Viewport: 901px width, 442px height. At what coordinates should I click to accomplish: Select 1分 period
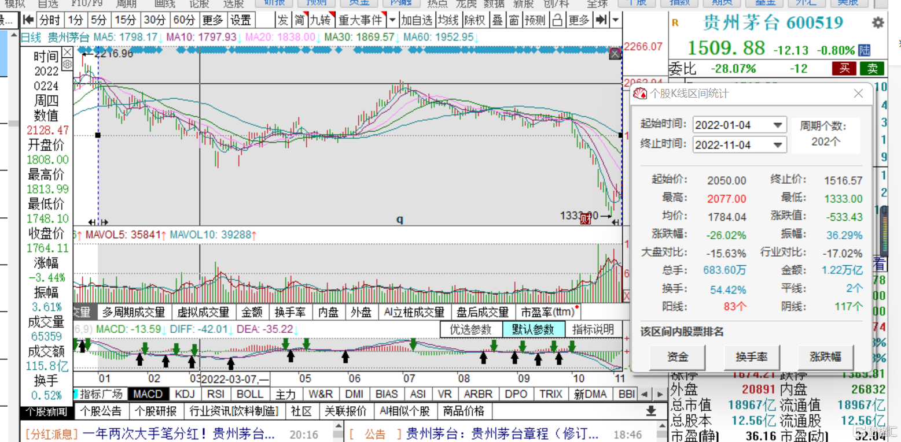(76, 20)
